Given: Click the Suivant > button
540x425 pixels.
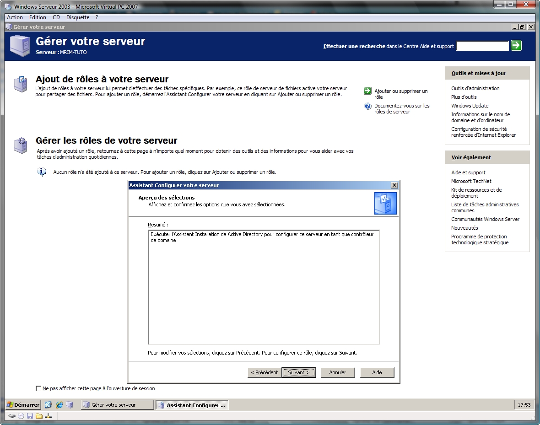Looking at the screenshot, I should 298,372.
